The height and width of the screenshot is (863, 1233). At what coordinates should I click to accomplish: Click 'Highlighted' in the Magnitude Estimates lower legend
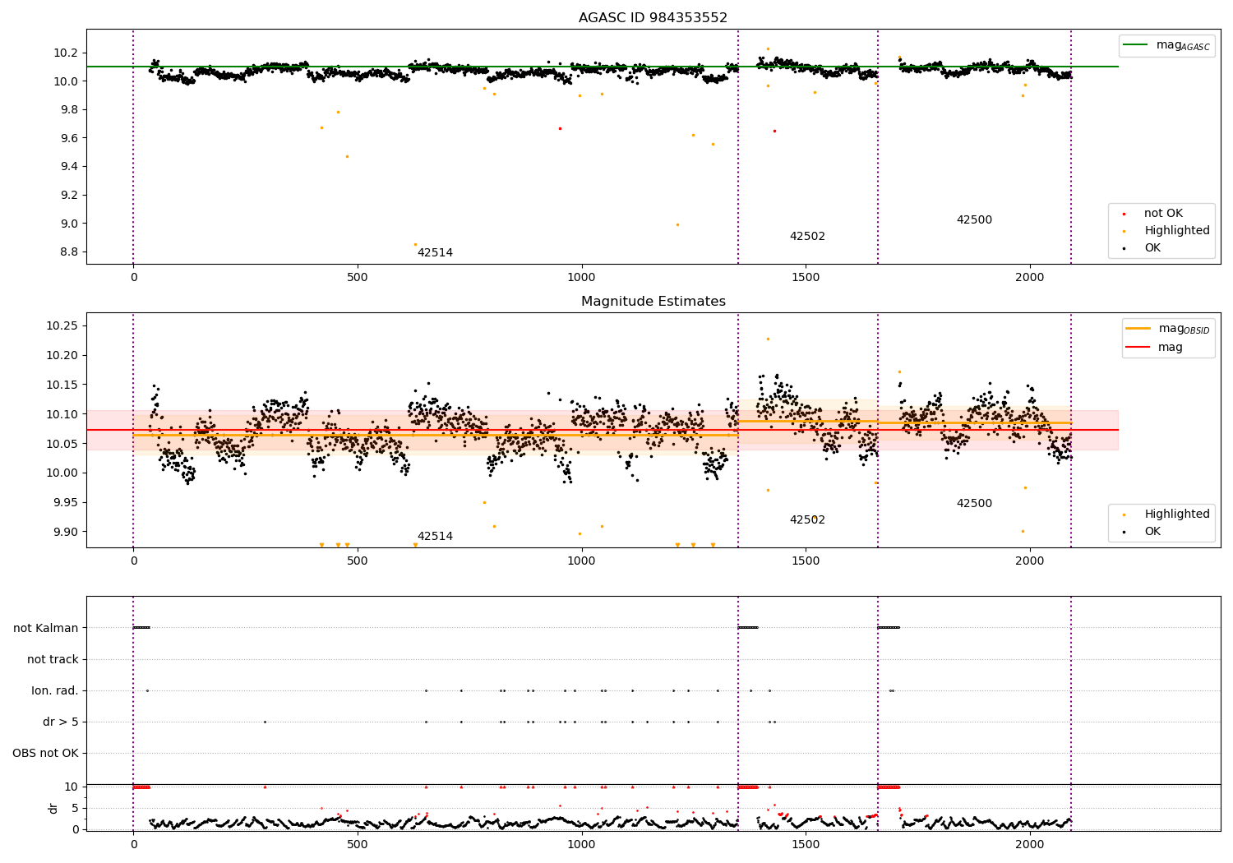click(1176, 514)
